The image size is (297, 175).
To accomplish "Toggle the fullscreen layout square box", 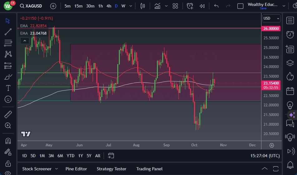I will pos(240,6).
